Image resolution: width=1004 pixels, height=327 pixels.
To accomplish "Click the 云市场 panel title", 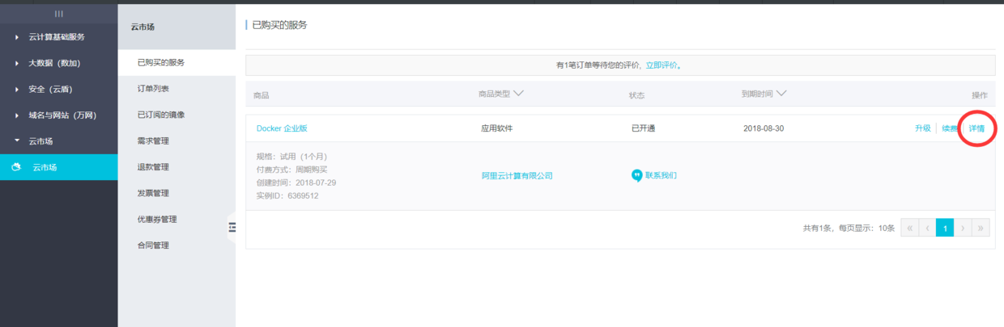I will tap(143, 27).
